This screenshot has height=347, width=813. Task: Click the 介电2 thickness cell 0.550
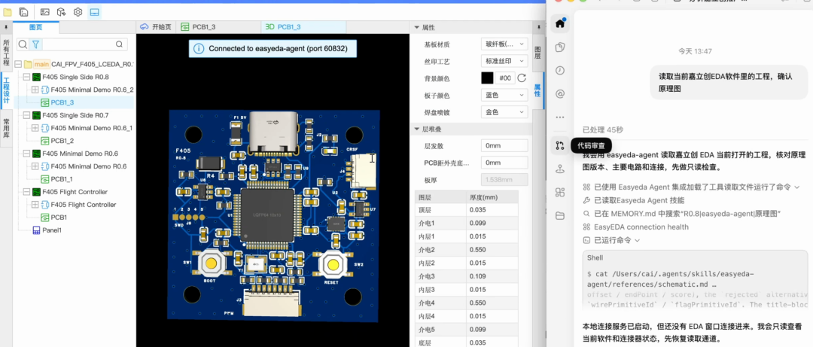pos(492,249)
